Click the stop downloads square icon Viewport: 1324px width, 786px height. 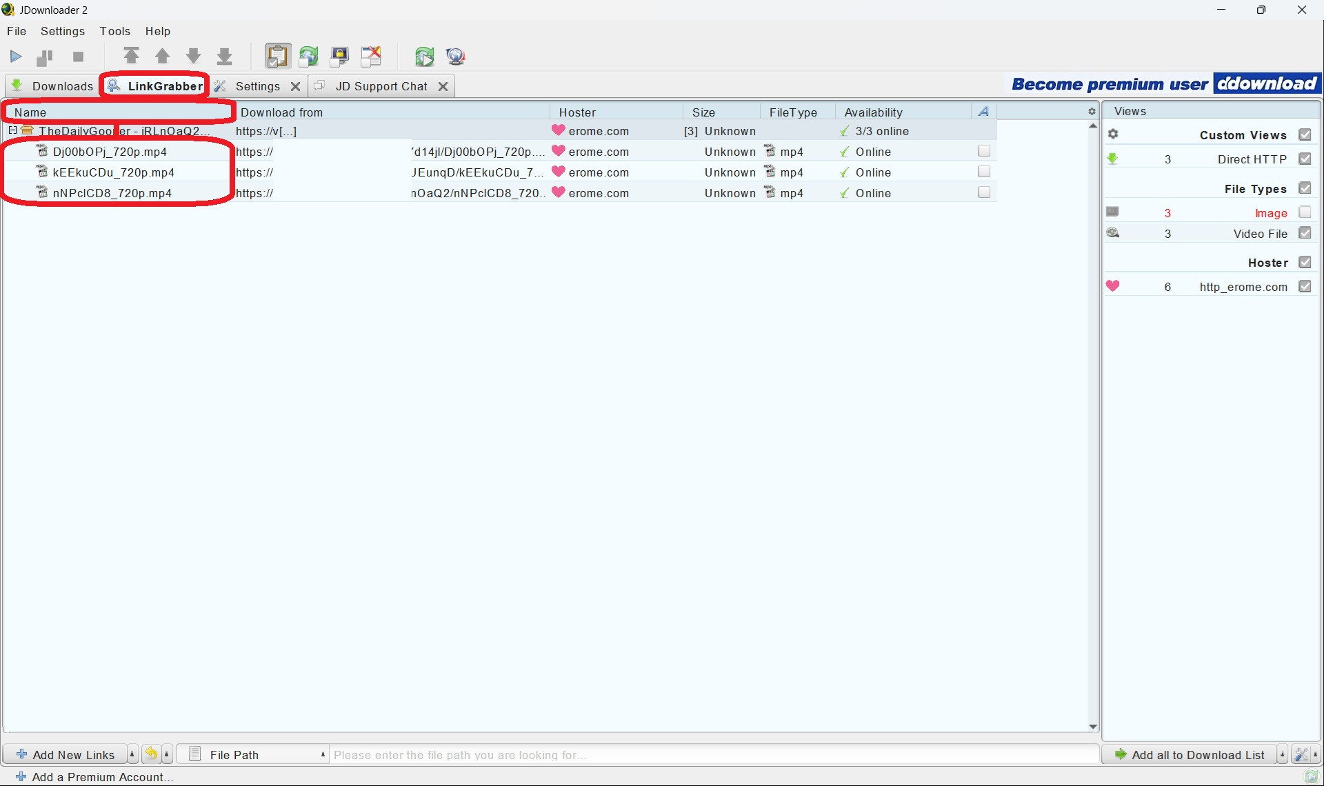coord(78,57)
